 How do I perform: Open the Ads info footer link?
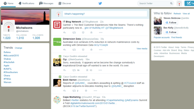[166, 50]
